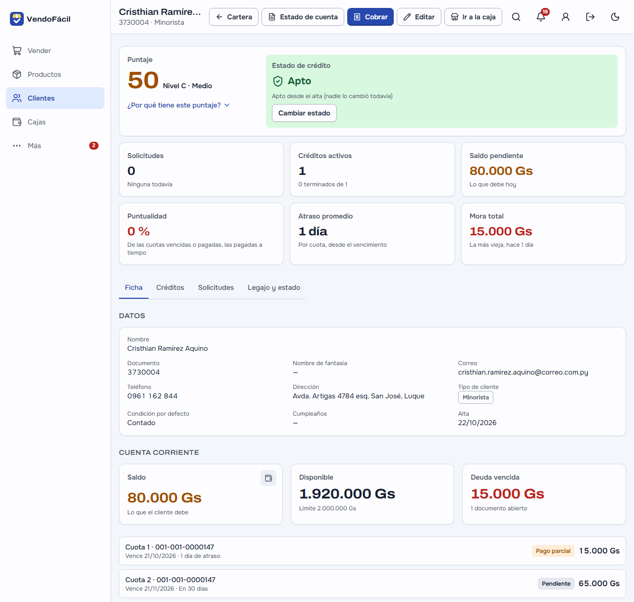The width and height of the screenshot is (634, 602).
Task: Go to Productos in sidebar
Action: (55, 74)
